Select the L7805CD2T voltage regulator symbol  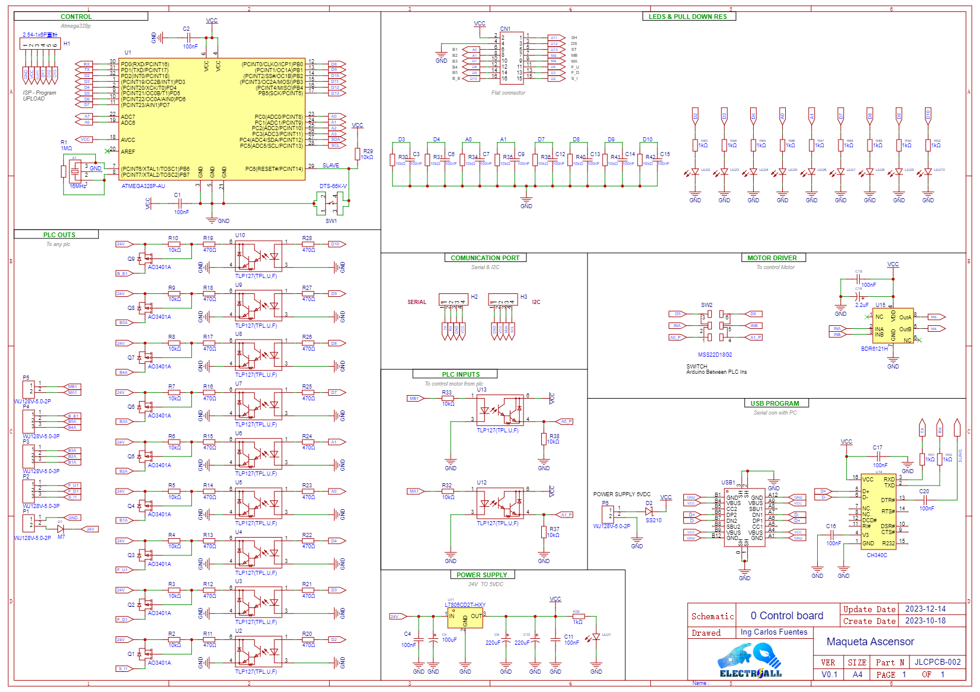(465, 619)
